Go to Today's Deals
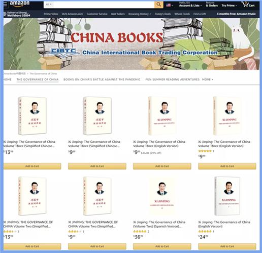 point(162,14)
